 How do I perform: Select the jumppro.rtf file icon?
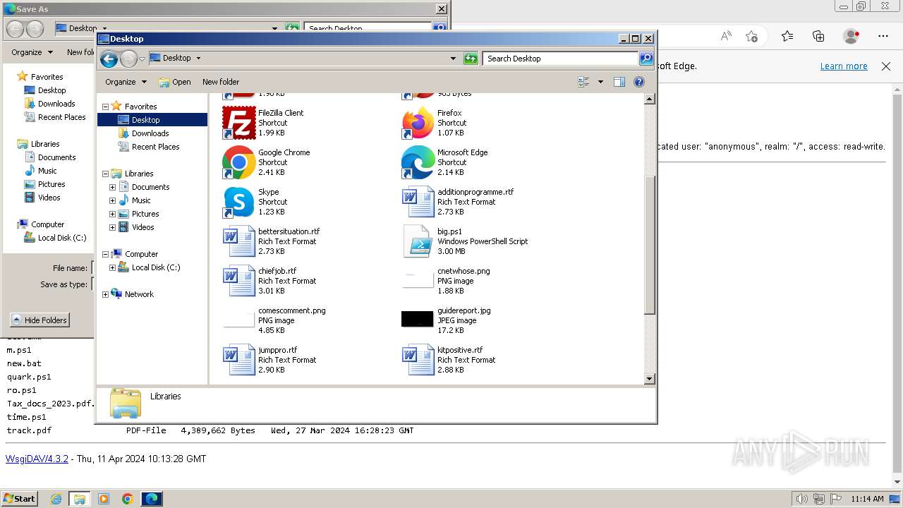point(238,360)
